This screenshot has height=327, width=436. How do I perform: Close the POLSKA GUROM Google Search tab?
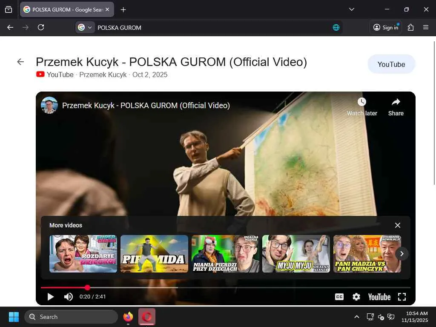click(107, 9)
